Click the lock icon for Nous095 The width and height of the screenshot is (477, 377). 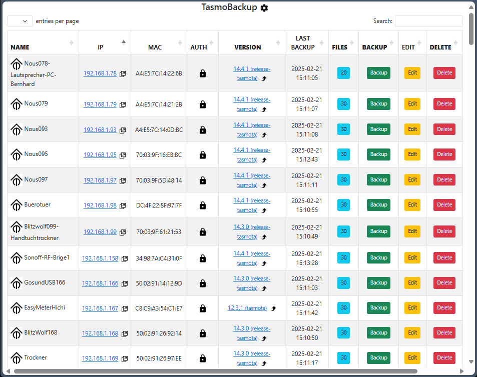(x=203, y=155)
